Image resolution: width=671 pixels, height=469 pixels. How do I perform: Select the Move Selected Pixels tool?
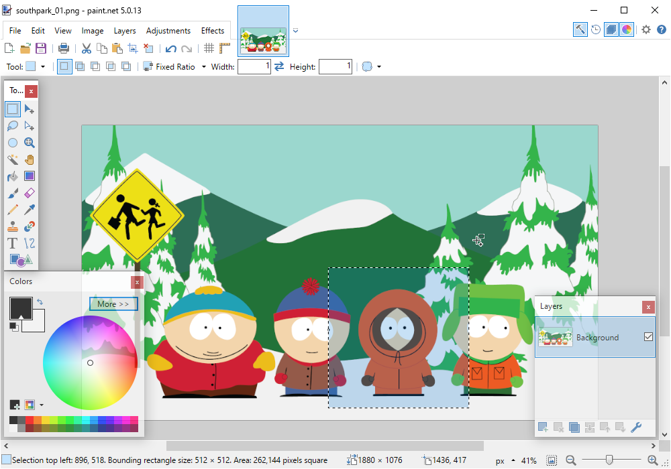[29, 109]
